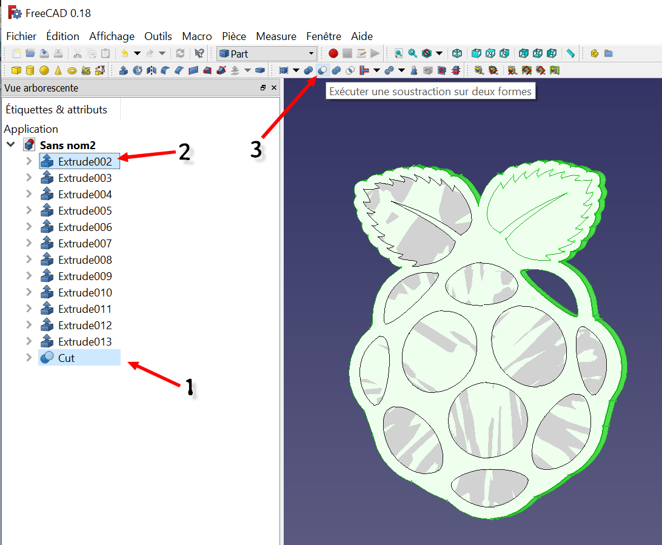662x545 pixels.
Task: Open the join features dropdown arrow
Action: (x=376, y=70)
